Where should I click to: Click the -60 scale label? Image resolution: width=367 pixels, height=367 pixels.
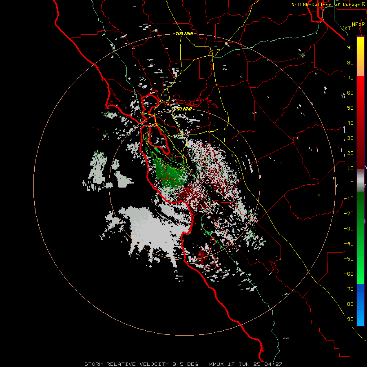pyautogui.click(x=349, y=274)
